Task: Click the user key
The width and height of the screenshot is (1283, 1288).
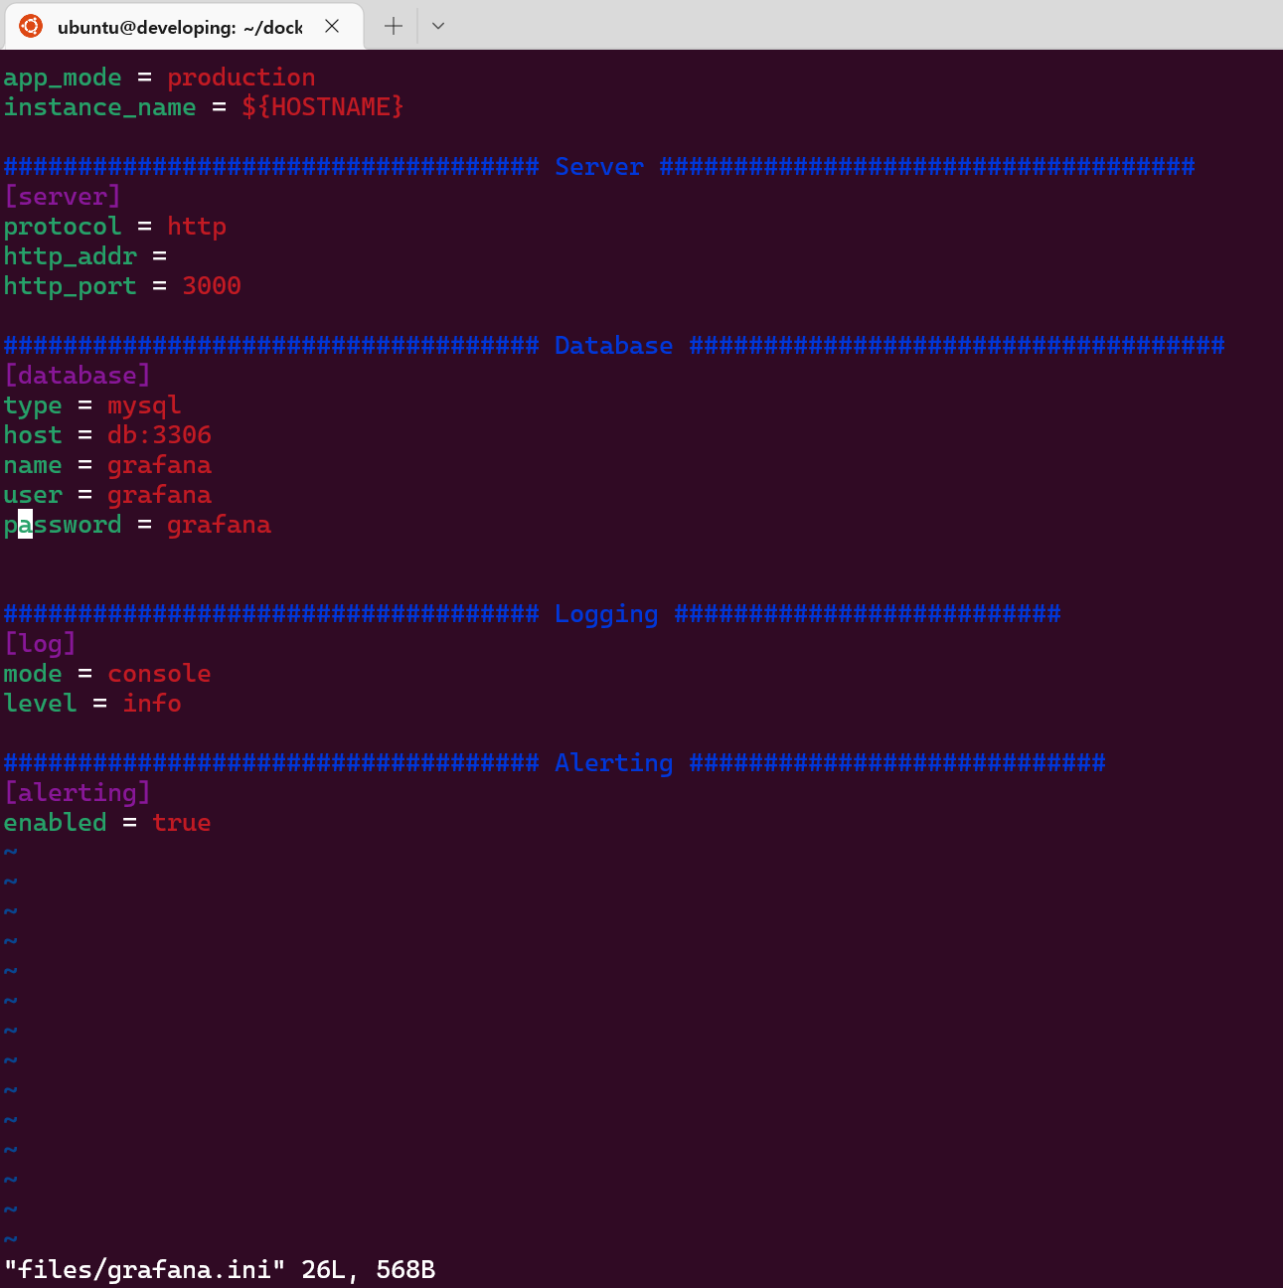Action: click(x=33, y=495)
